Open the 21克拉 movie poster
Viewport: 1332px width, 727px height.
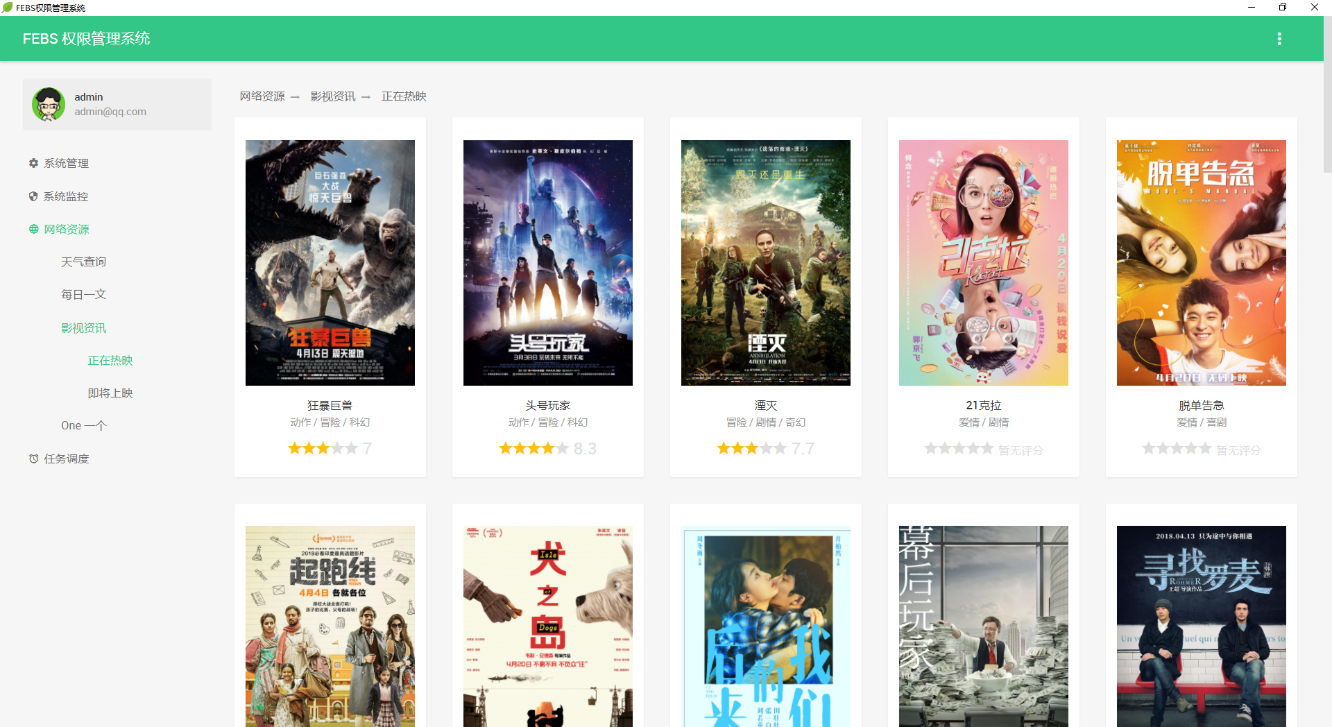click(x=984, y=263)
